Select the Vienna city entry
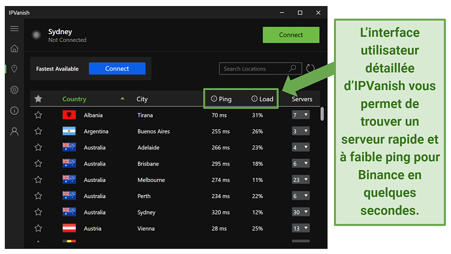Image resolution: width=451 pixels, height=254 pixels. coord(146,228)
